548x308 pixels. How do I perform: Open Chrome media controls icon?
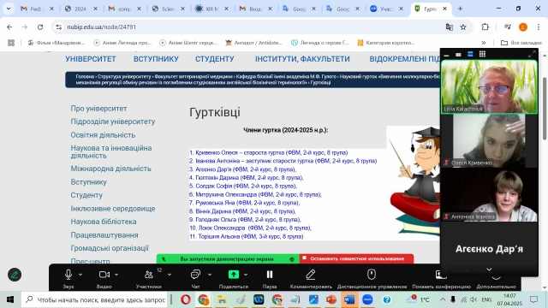[508, 27]
